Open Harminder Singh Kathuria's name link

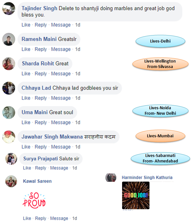[x=147, y=178]
